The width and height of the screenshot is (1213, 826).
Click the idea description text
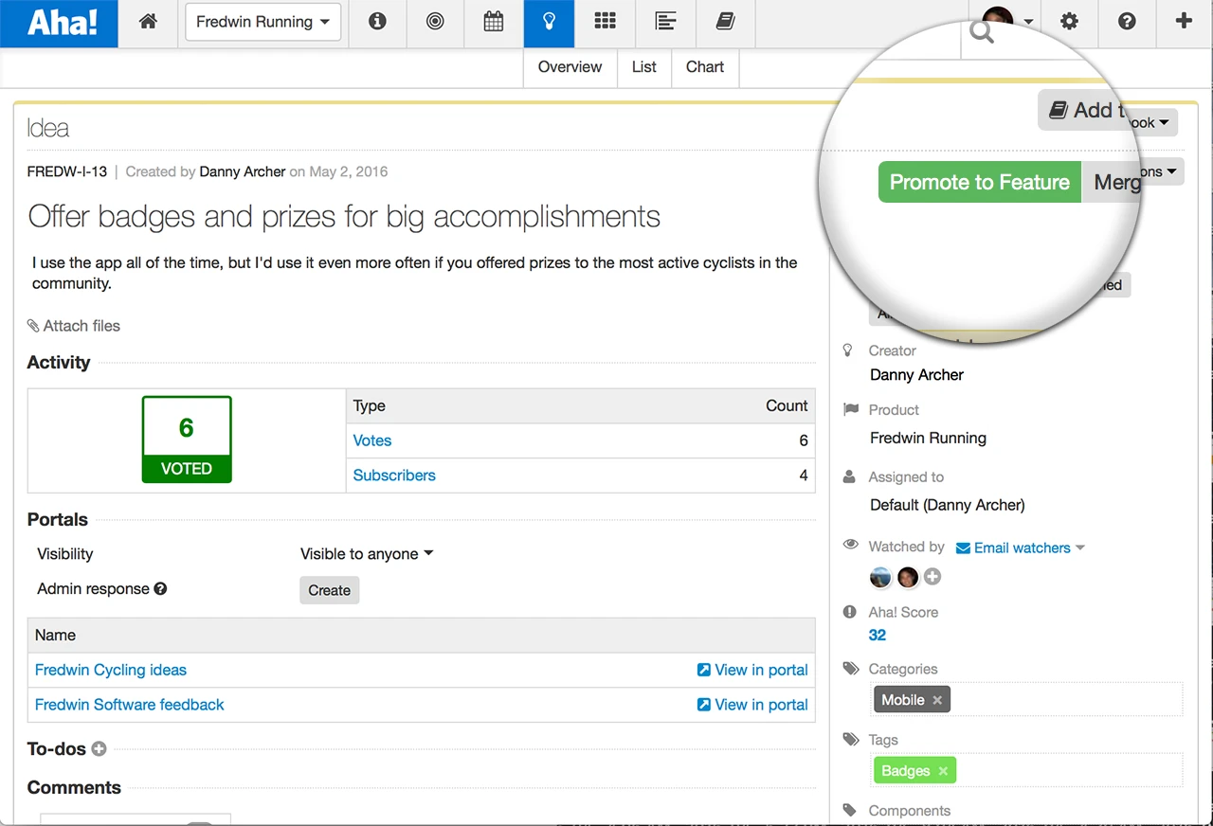tap(415, 273)
